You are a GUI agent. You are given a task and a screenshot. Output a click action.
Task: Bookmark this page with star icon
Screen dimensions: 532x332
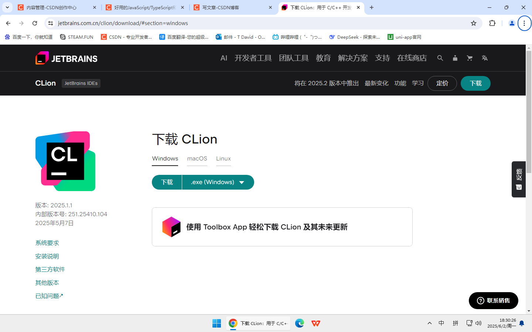pos(474,23)
